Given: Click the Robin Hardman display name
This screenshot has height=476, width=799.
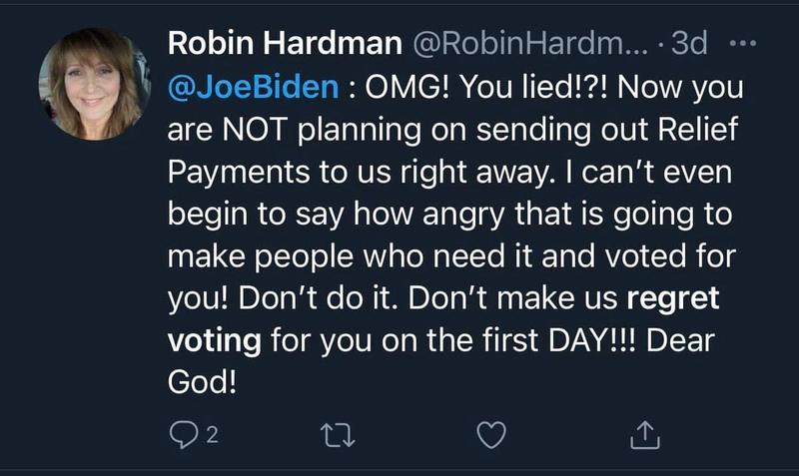Looking at the screenshot, I should tap(280, 45).
